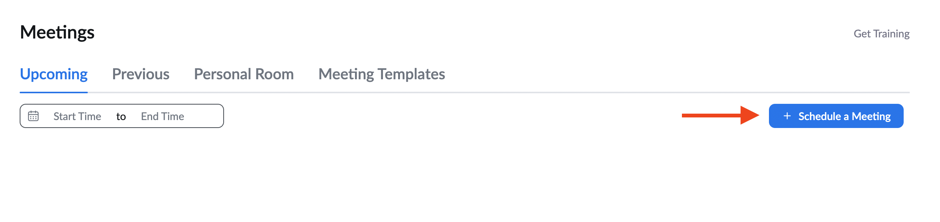Open the Get Training link
940x222 pixels.
coord(881,34)
